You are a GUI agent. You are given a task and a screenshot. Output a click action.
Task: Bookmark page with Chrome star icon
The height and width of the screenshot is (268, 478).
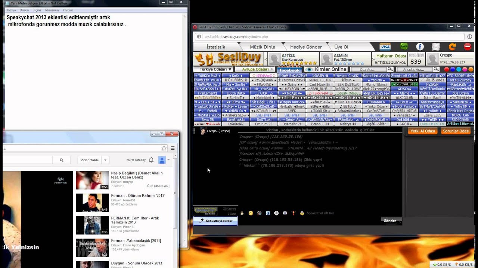pyautogui.click(x=164, y=148)
